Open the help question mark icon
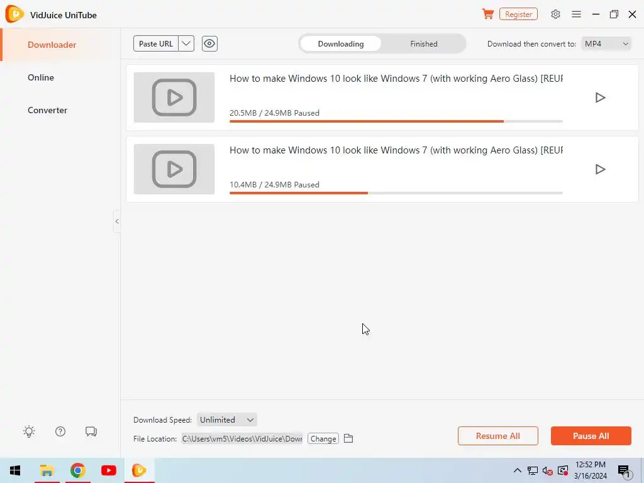The height and width of the screenshot is (483, 644). coord(60,431)
